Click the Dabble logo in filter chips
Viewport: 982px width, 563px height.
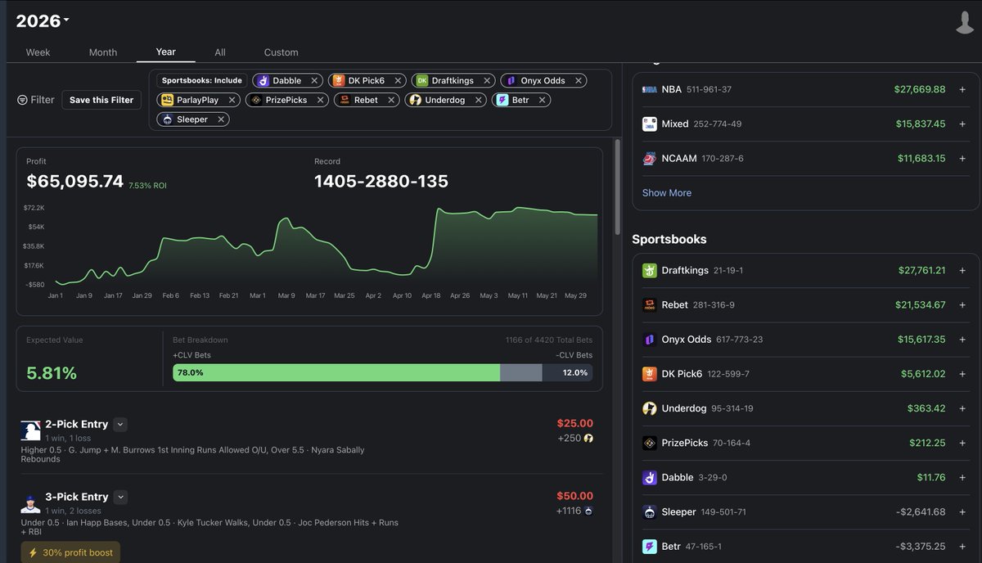tap(263, 80)
